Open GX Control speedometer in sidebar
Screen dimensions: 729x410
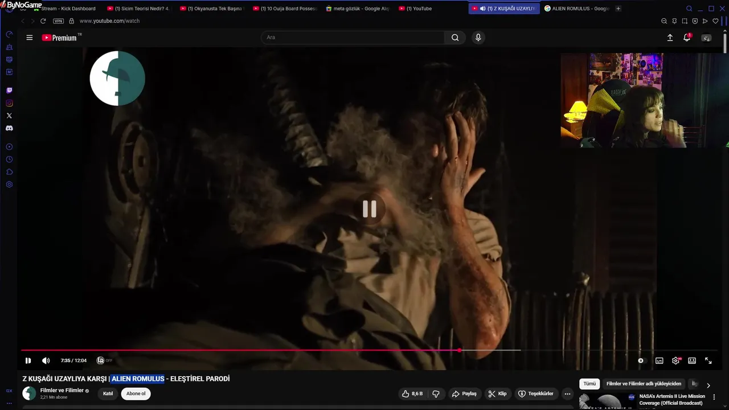9,34
